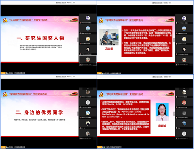Viewport: 194px width, 149px height.
Task: Click the orange host badge below 研究生国奖人物 slide
Action: tap(3, 73)
